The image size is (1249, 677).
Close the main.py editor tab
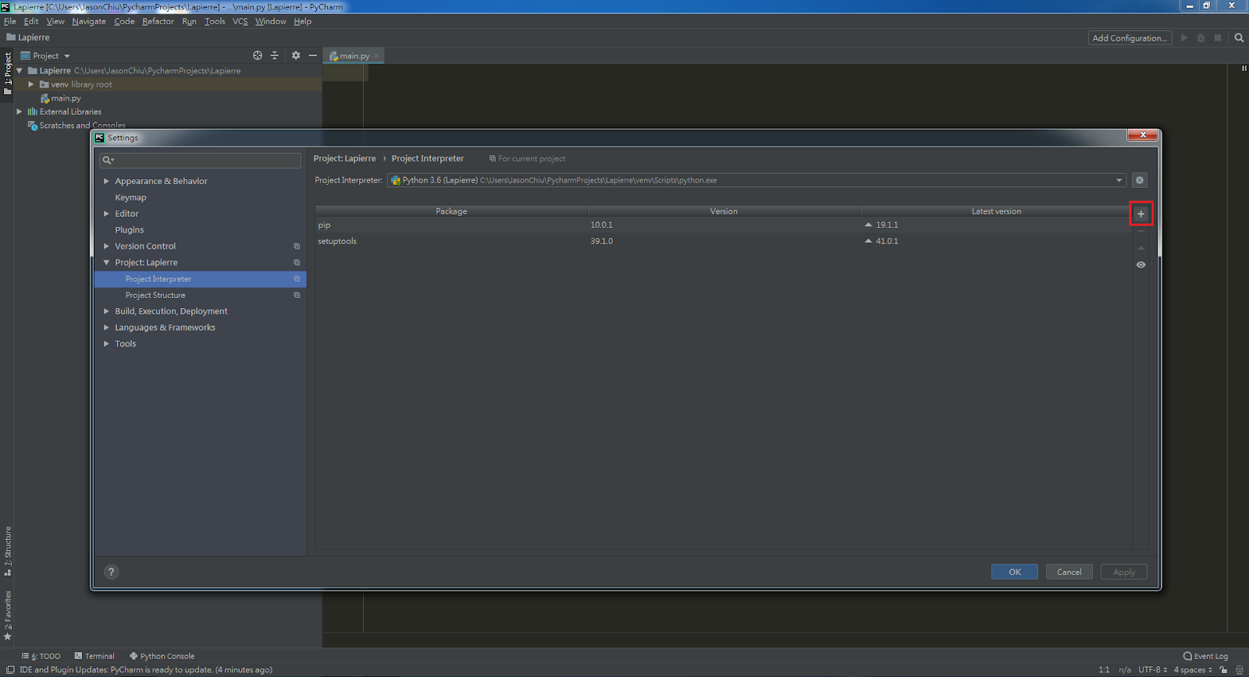pyautogui.click(x=376, y=55)
